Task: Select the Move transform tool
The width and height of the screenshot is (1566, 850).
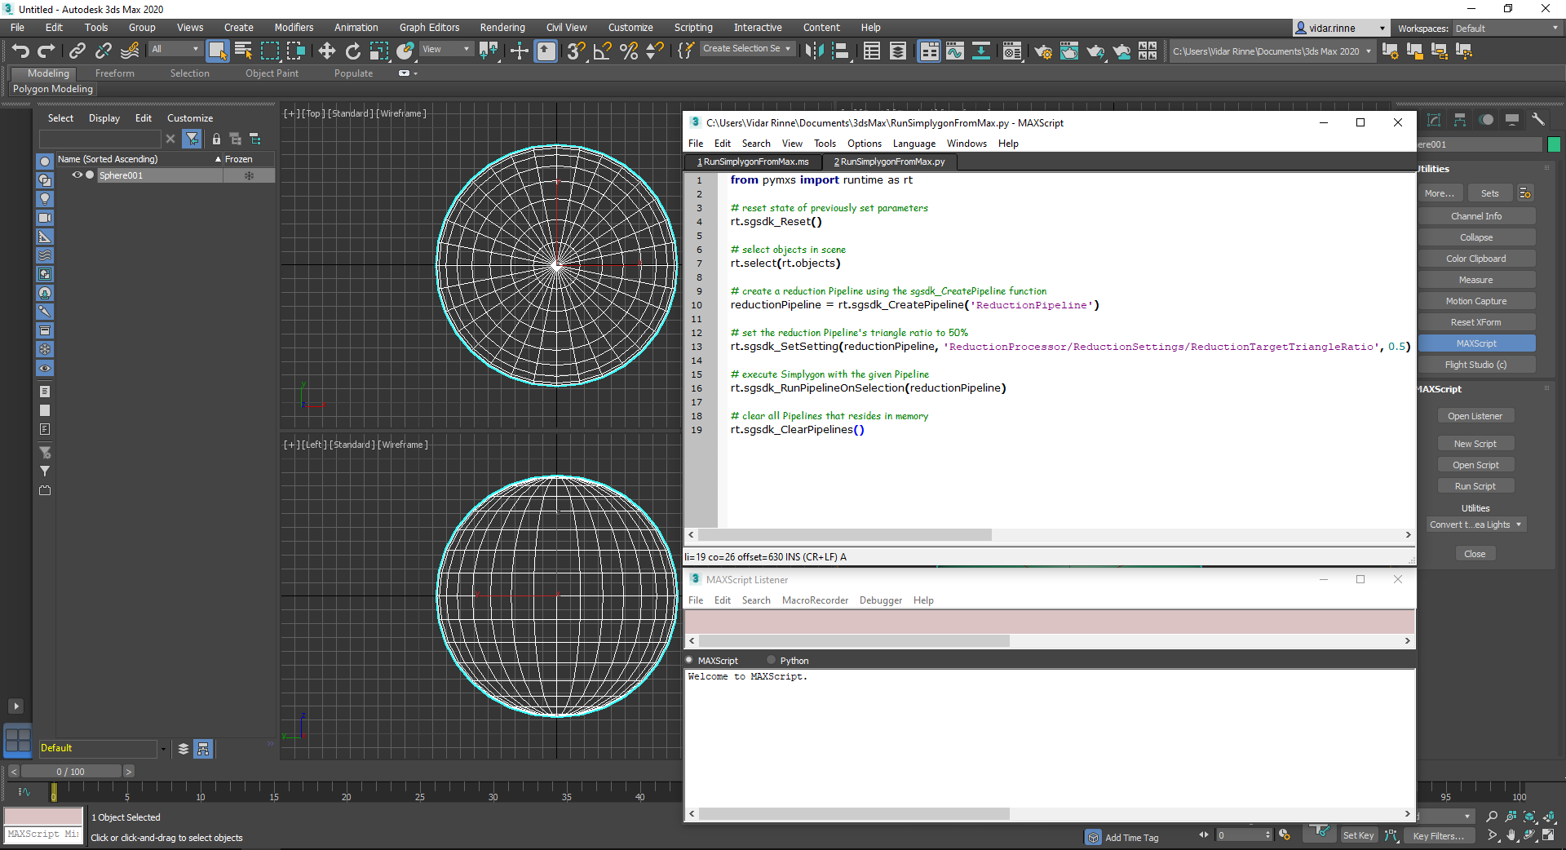Action: point(326,51)
